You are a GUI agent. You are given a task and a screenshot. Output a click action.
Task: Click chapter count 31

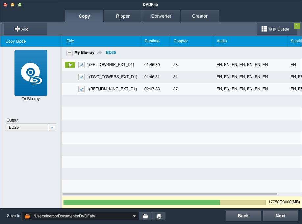point(175,77)
